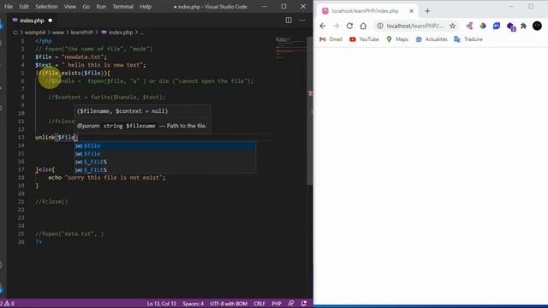Open the Gmail bookmark
The height and width of the screenshot is (308, 548).
[x=331, y=39]
